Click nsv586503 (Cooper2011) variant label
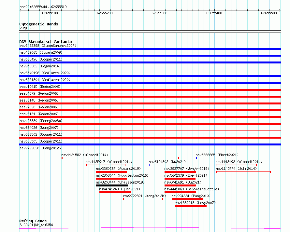 (41, 141)
